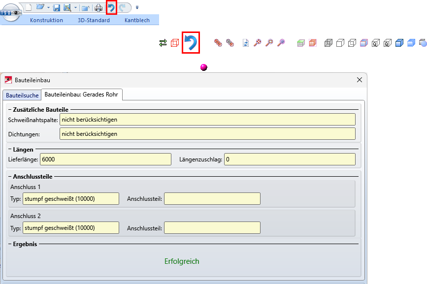Collapse the Anschlussteile section

click(10, 177)
